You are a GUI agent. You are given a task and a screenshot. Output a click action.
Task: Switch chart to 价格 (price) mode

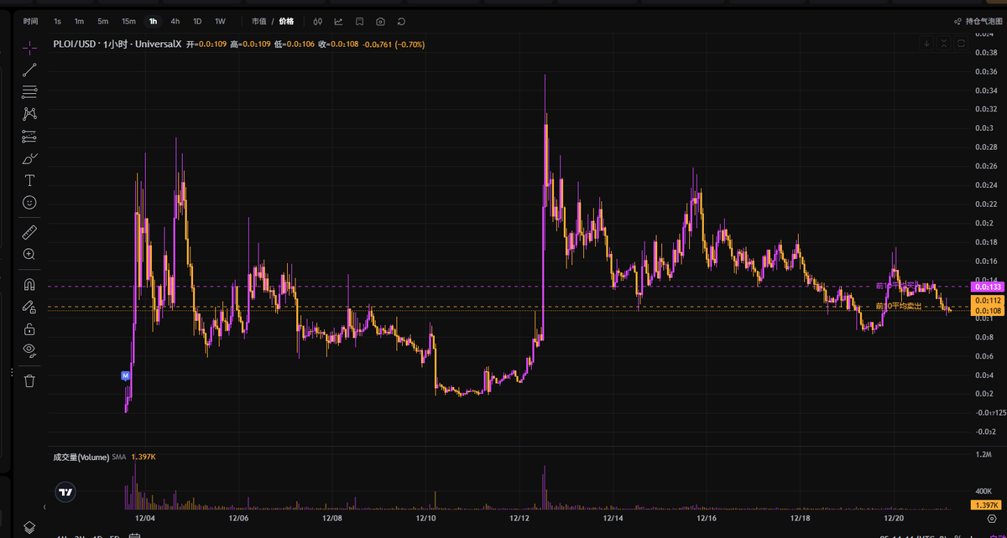click(286, 21)
